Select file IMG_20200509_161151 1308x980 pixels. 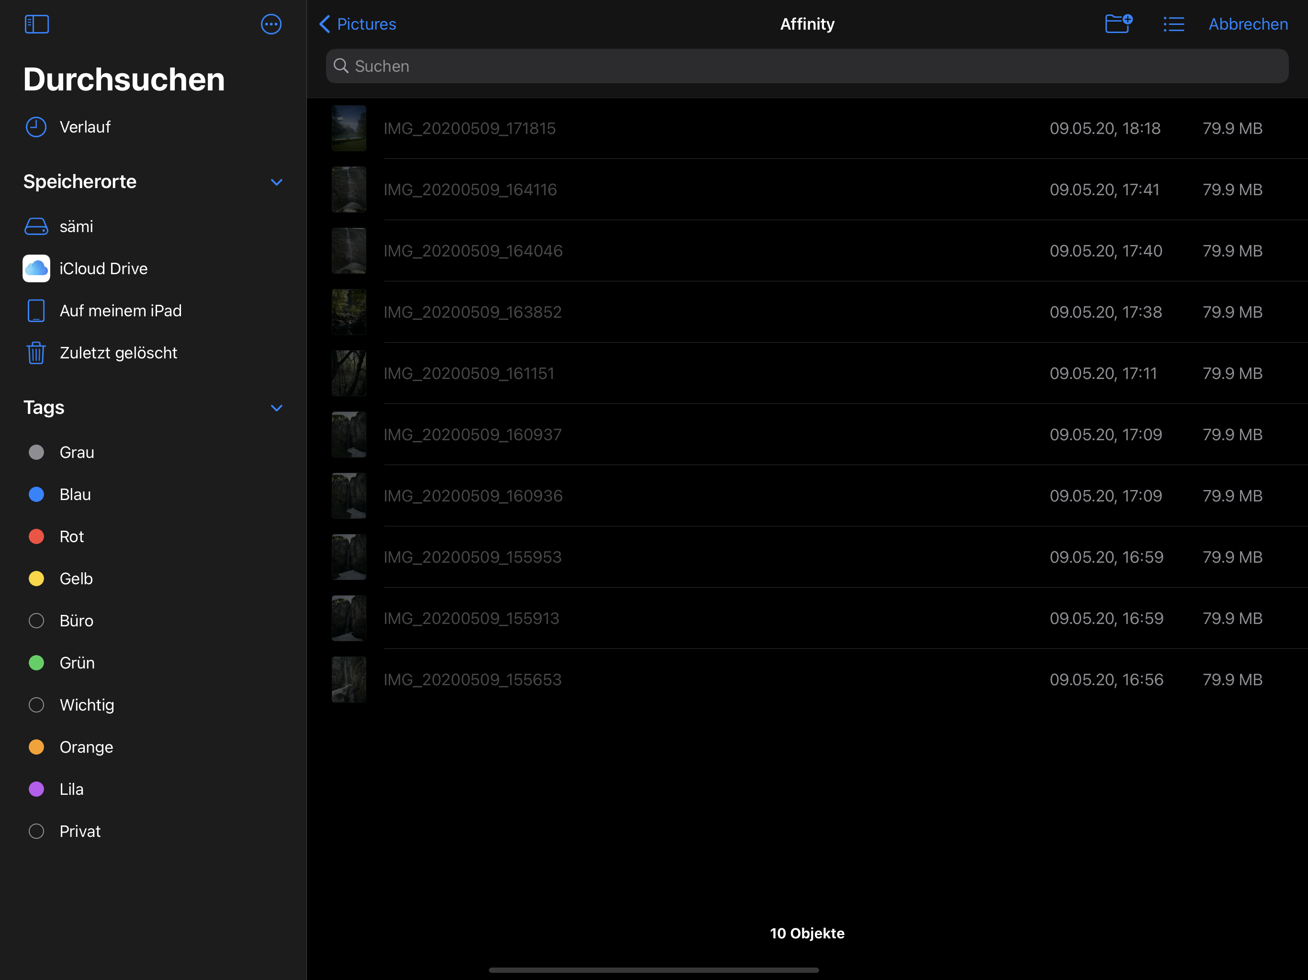click(807, 374)
